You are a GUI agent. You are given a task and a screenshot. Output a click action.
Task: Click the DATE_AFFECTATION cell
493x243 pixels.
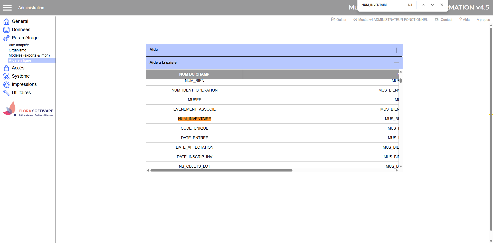[x=195, y=147]
